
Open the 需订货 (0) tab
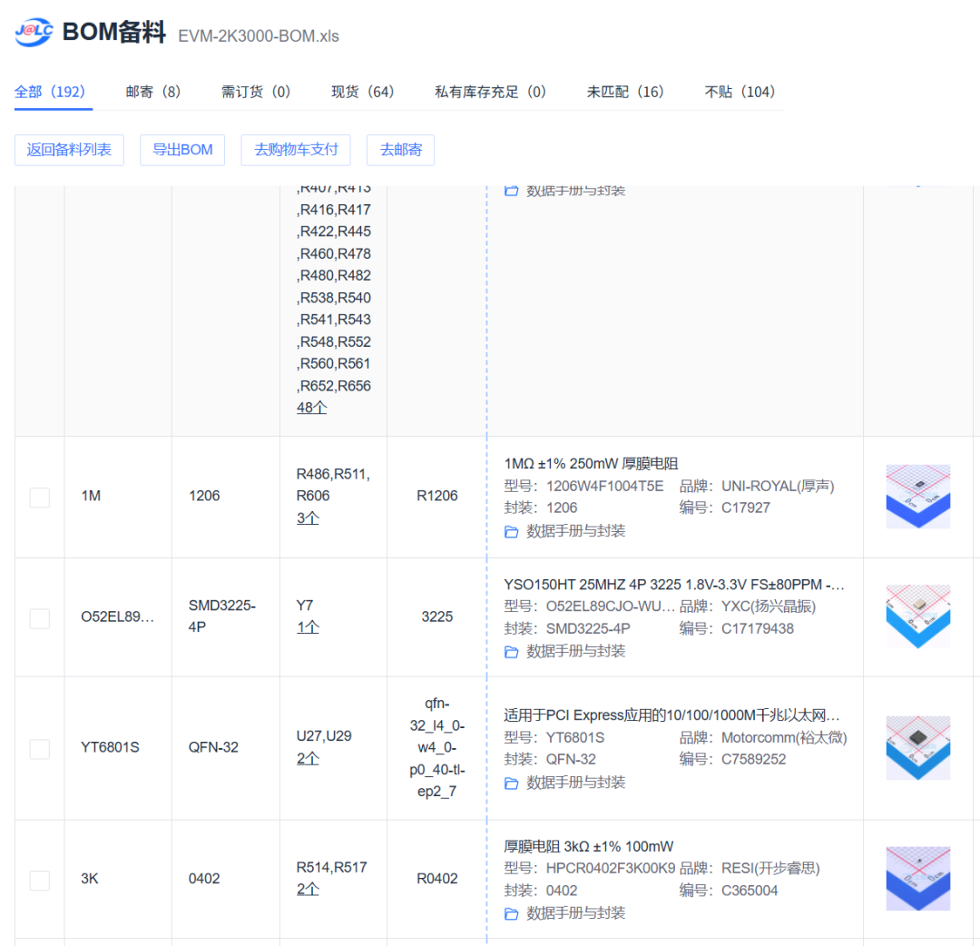pyautogui.click(x=256, y=93)
